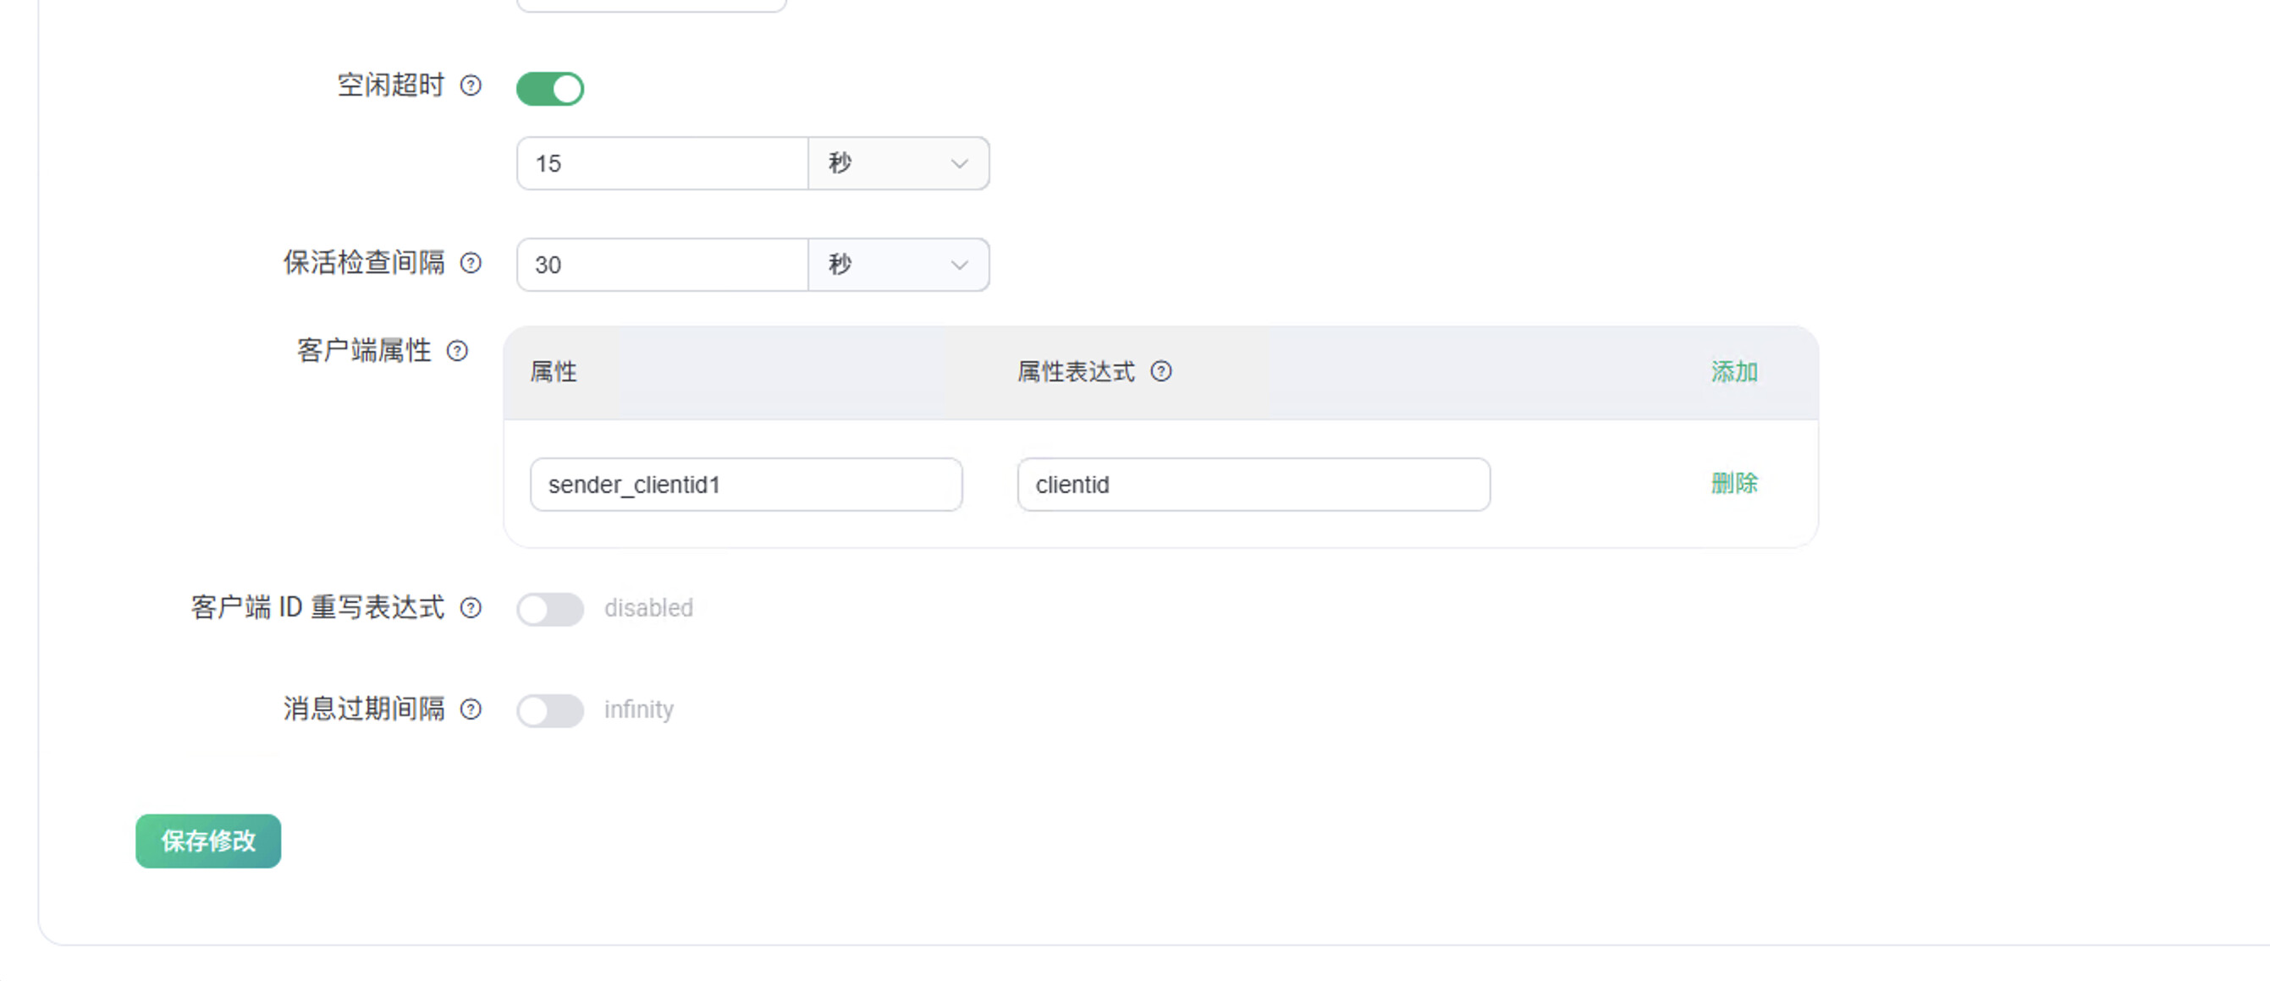
Task: Click the 消息过期间隔 label
Action: tap(364, 709)
